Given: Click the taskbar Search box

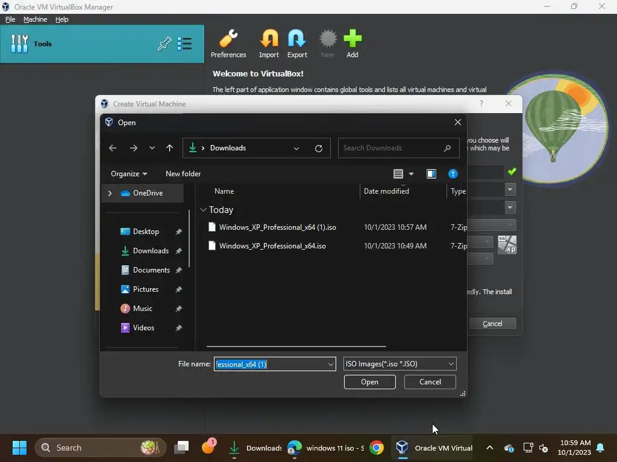Looking at the screenshot, I should (x=101, y=448).
